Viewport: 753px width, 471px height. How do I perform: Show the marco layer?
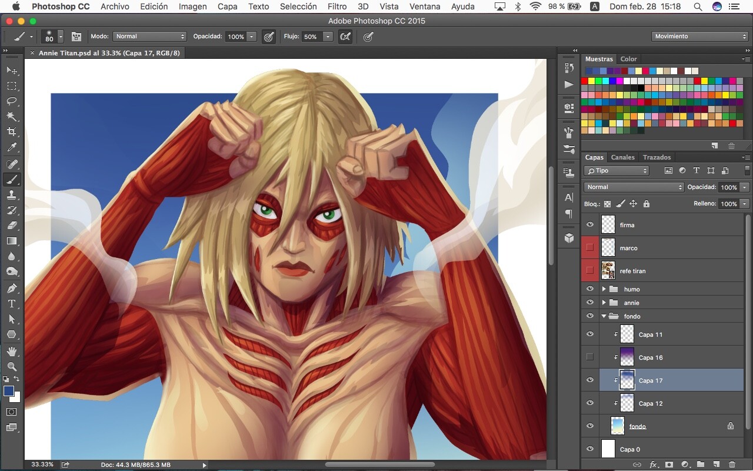(590, 248)
